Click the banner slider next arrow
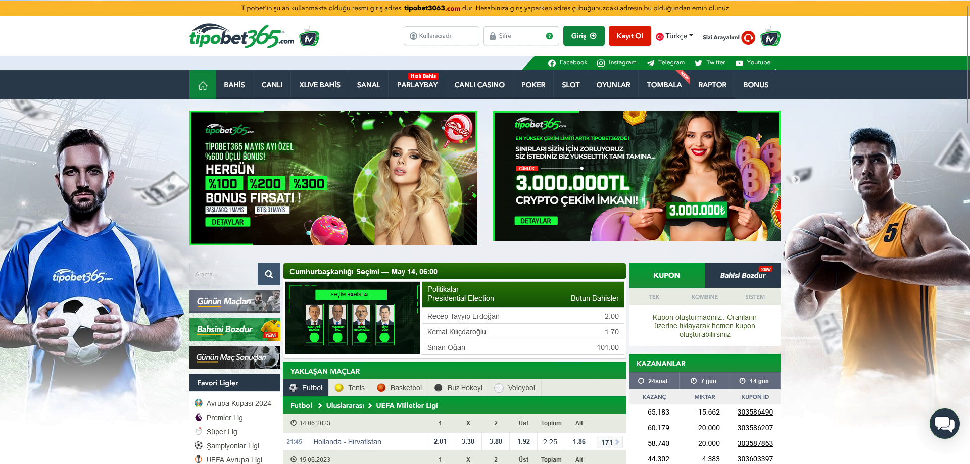This screenshot has height=464, width=970. coord(796,179)
